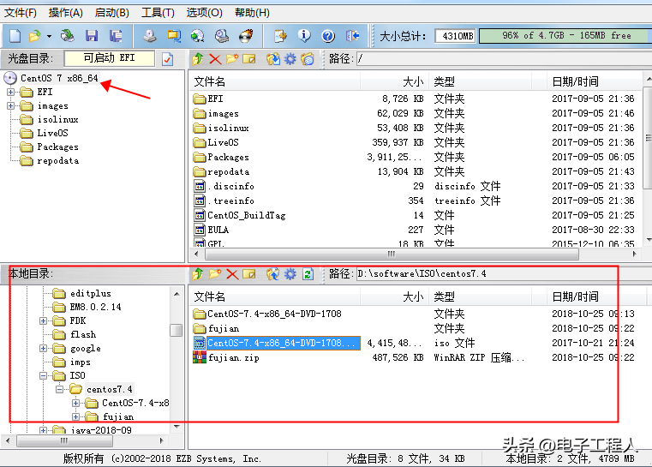Select the LiveOS folder in disc tree
The image size is (652, 467).
(53, 133)
